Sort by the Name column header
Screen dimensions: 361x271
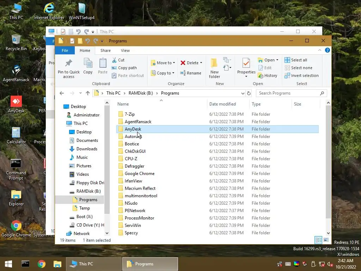point(161,104)
